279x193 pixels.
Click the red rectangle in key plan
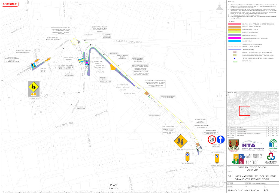pos(245,111)
